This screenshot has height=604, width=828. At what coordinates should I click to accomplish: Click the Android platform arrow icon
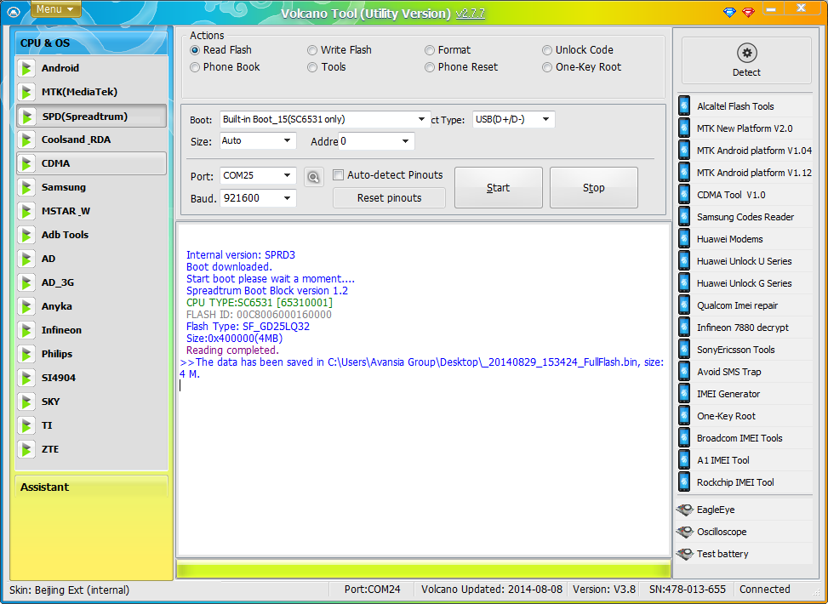[x=26, y=68]
